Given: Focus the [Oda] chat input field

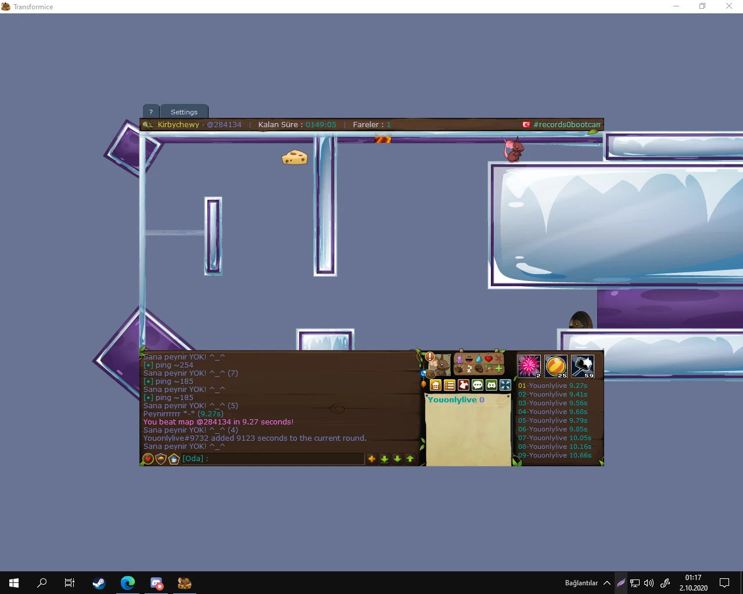Looking at the screenshot, I should tap(272, 459).
